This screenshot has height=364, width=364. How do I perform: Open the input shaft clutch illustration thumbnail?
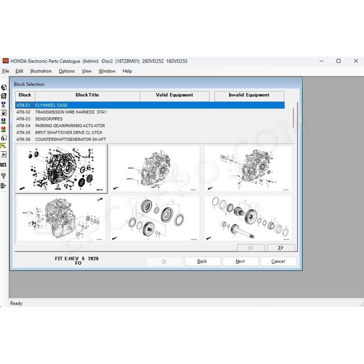coord(154,218)
